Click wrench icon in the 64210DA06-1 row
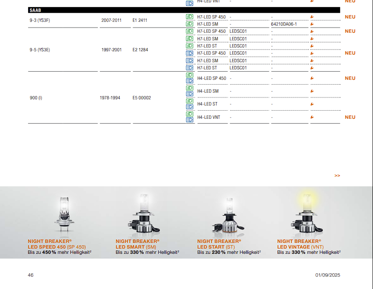This screenshot has width=373, height=289. pyautogui.click(x=312, y=24)
